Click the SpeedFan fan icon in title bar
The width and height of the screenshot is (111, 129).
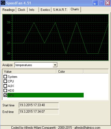point(3,3)
